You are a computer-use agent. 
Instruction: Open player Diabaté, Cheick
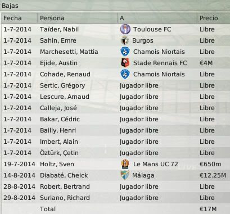pyautogui.click(x=64, y=175)
